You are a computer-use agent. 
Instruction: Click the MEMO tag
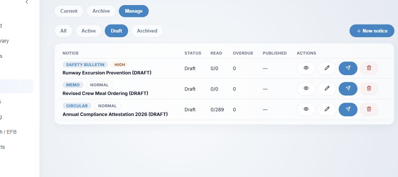73,85
